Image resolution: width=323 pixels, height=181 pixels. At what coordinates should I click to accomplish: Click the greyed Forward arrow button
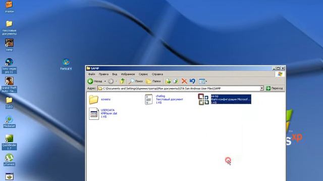pos(111,81)
